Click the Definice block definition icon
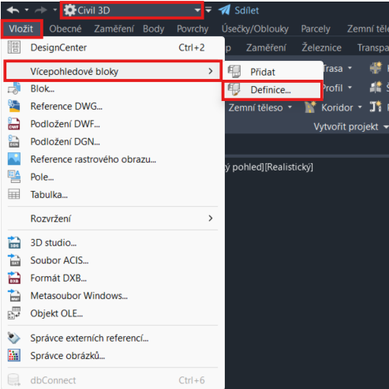 pyautogui.click(x=234, y=89)
